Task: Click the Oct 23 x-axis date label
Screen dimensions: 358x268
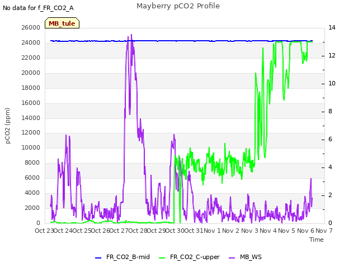Action: coord(44,231)
